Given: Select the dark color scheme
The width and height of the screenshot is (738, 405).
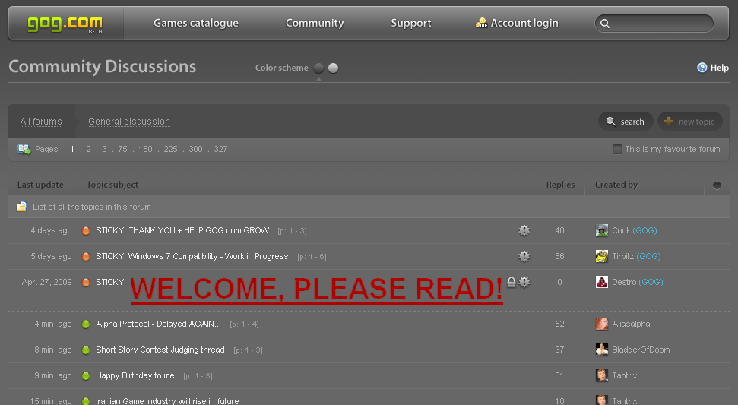Looking at the screenshot, I should (318, 68).
